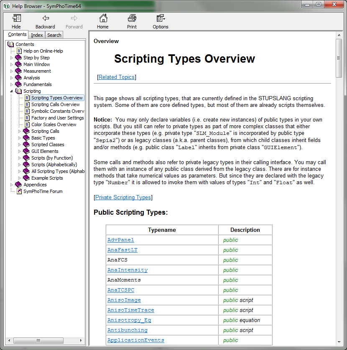Image resolution: width=347 pixels, height=350 pixels.
Task: Open the AnisoTimeTrace type link
Action: click(130, 310)
